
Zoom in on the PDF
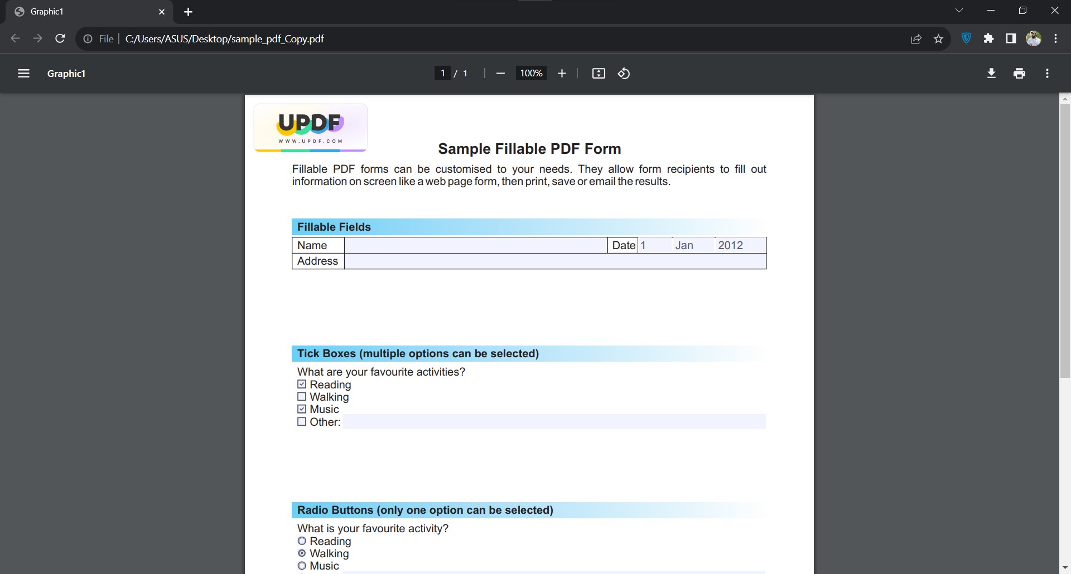point(562,73)
